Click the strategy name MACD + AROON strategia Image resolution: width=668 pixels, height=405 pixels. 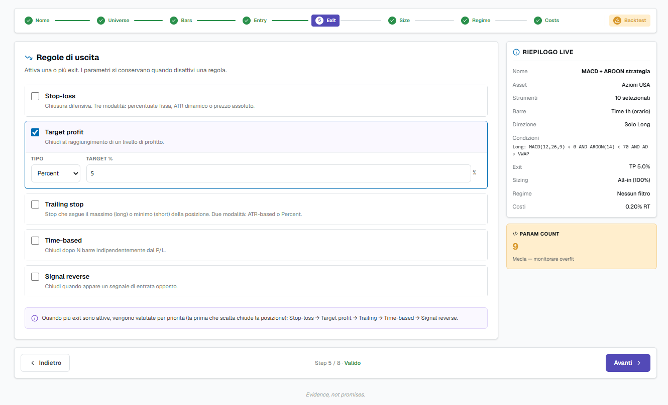pos(616,71)
